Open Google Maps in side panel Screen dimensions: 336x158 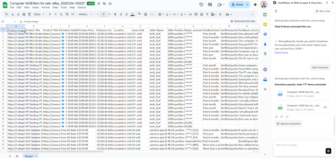click(x=265, y=54)
